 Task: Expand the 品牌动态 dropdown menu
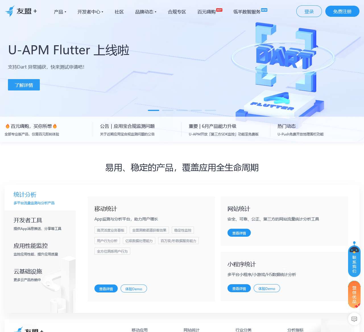(146, 12)
